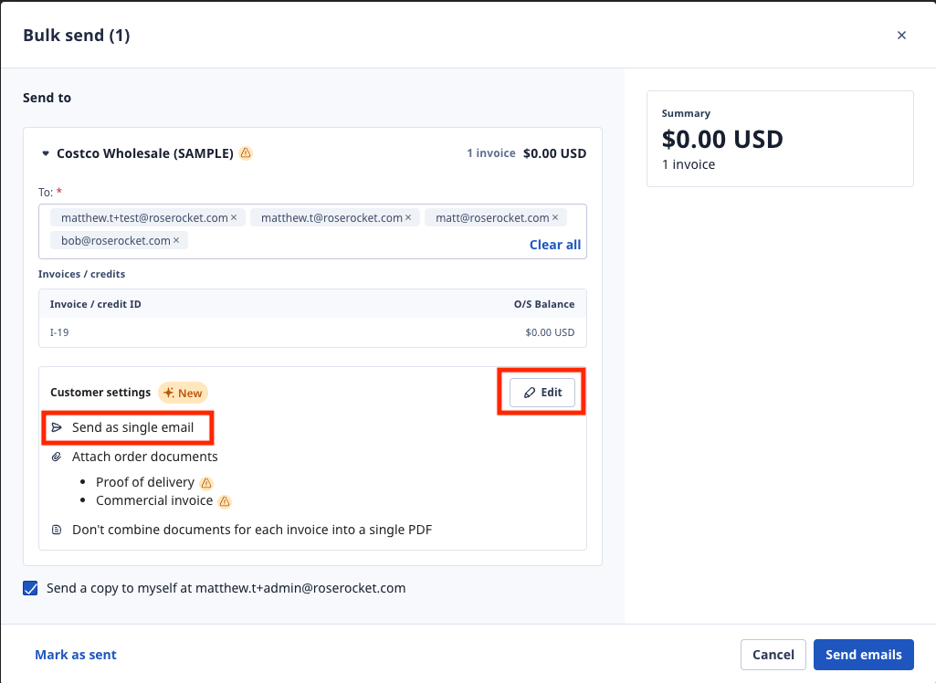Mark invoices as sent
The width and height of the screenshot is (936, 683).
76,655
